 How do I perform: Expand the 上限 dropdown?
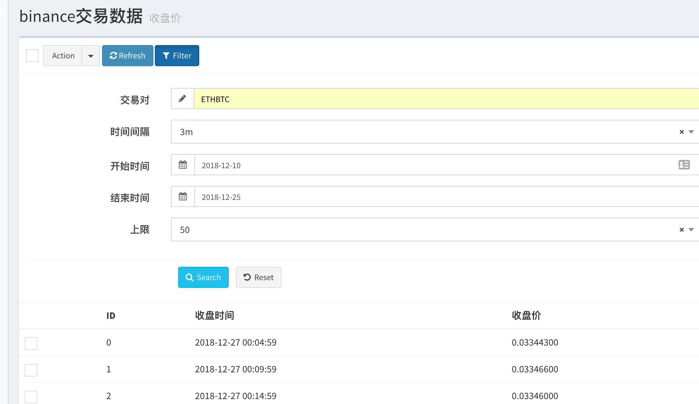coord(691,229)
